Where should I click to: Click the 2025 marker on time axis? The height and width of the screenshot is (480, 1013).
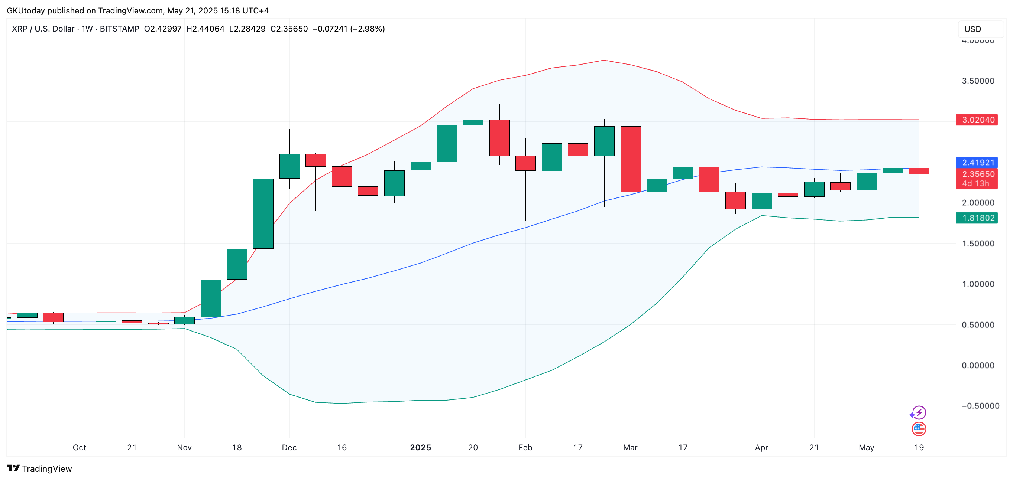click(420, 447)
